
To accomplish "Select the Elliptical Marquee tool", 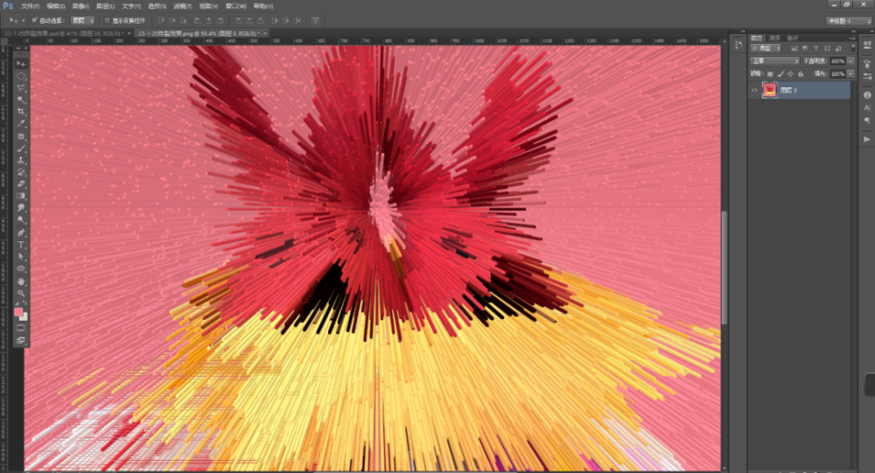I will pyautogui.click(x=21, y=76).
